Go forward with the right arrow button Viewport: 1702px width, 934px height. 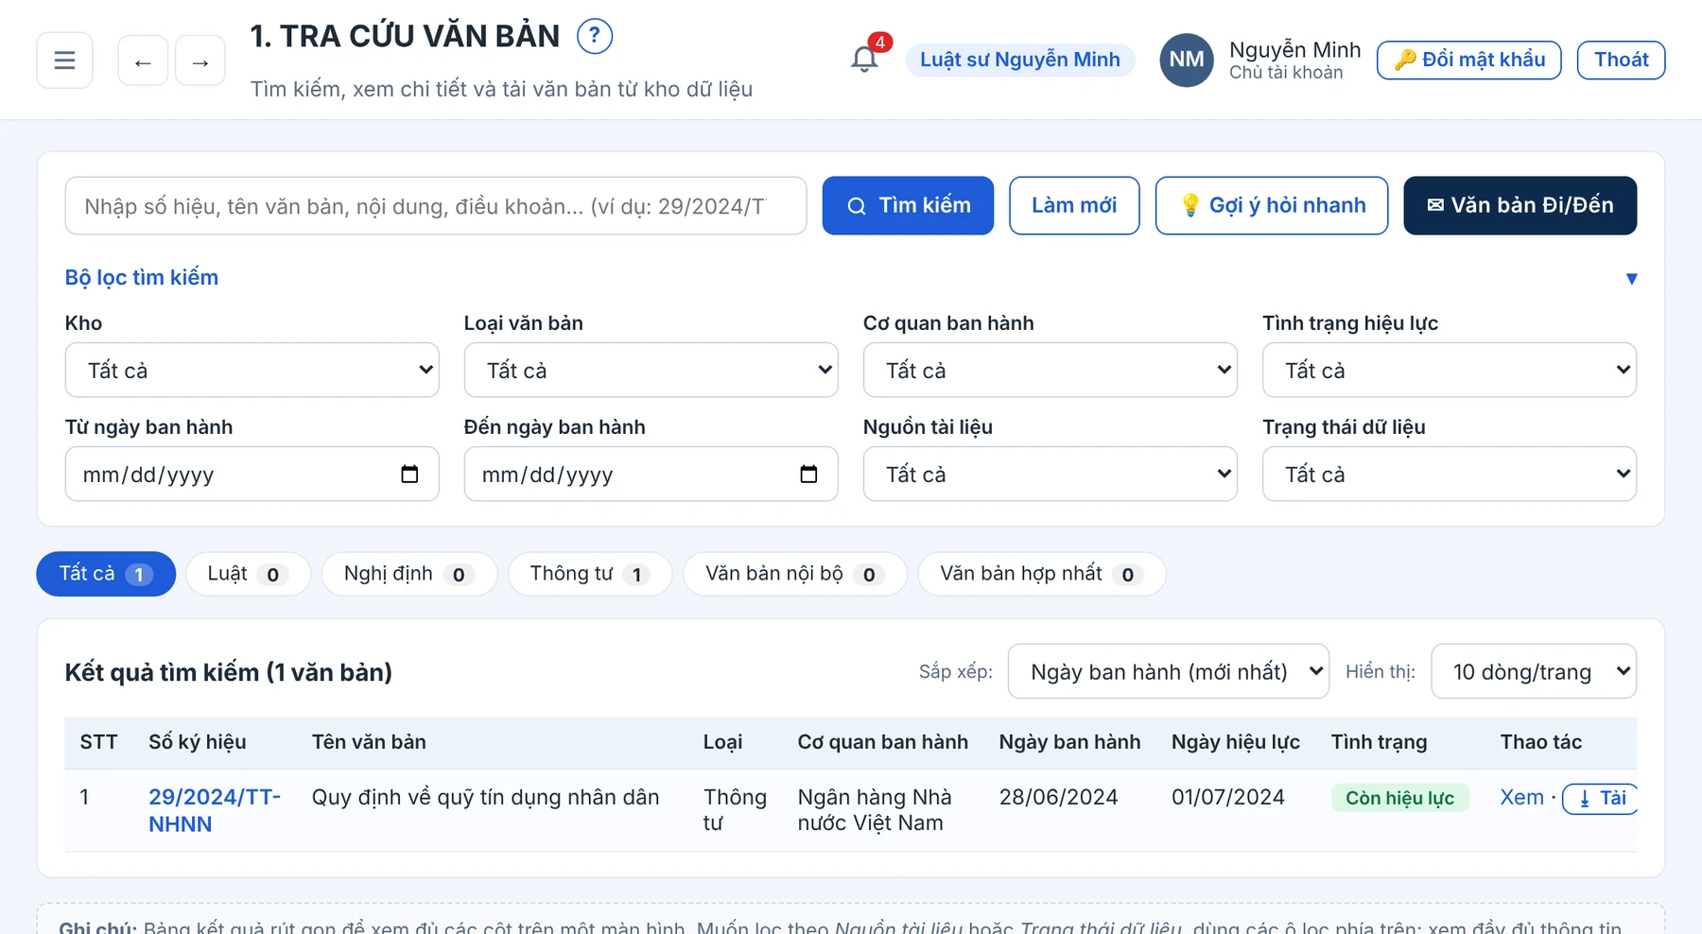point(200,61)
